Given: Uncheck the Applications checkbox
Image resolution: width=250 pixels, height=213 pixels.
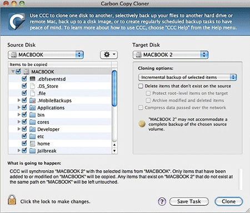Looking at the screenshot, I should click(24, 108).
